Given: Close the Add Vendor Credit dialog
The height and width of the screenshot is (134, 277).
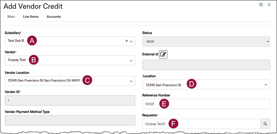Looking at the screenshot, I should click(269, 5).
